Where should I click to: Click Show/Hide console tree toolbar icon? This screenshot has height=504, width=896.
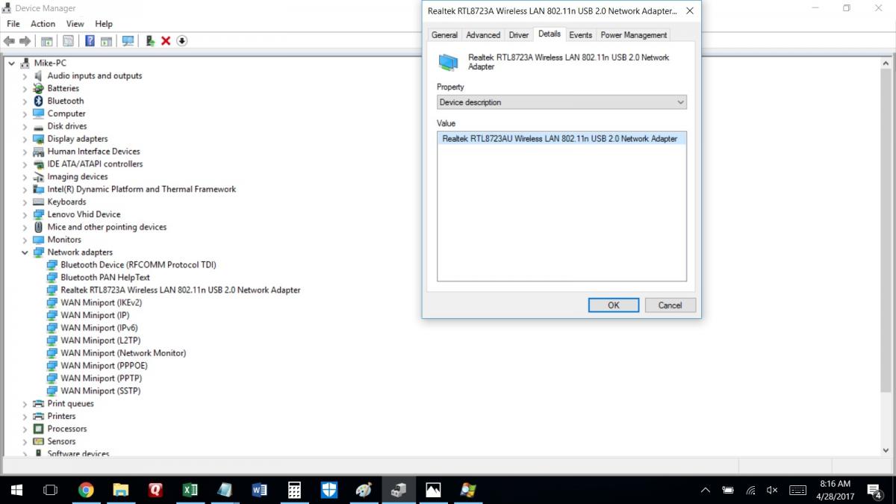point(46,41)
